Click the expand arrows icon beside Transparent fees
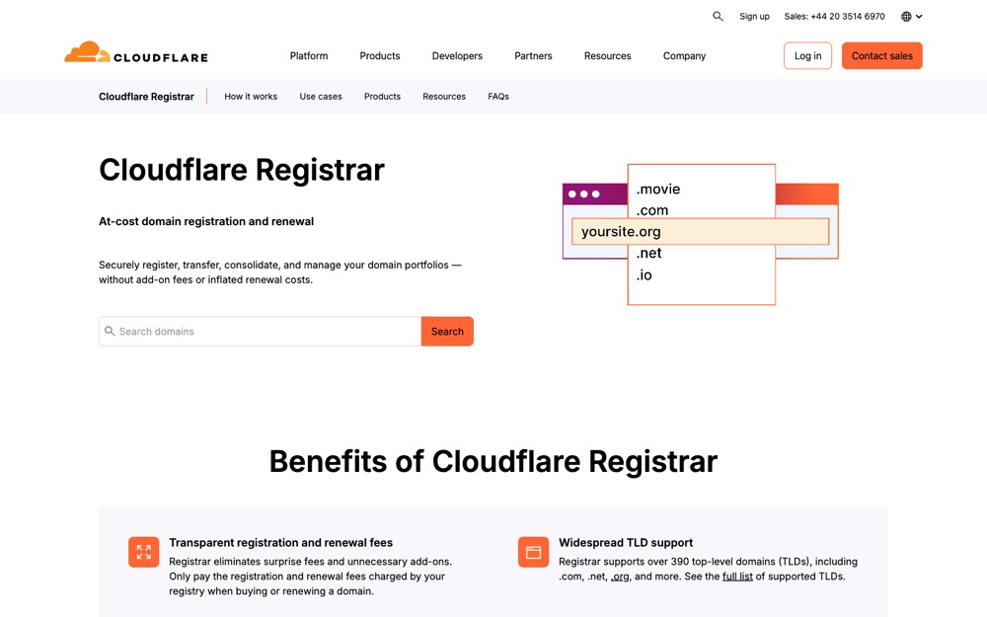The width and height of the screenshot is (987, 617). click(143, 552)
